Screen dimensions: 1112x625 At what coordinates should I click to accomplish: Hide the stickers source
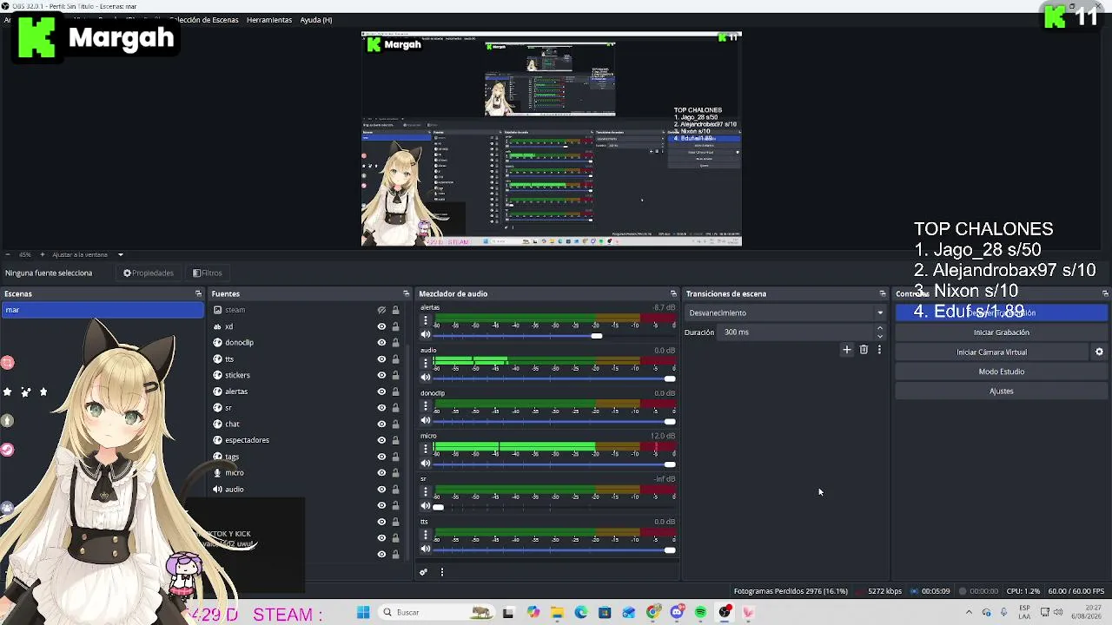[381, 375]
